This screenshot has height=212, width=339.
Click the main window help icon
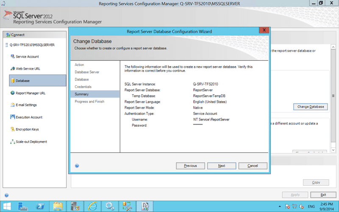pos(6,195)
